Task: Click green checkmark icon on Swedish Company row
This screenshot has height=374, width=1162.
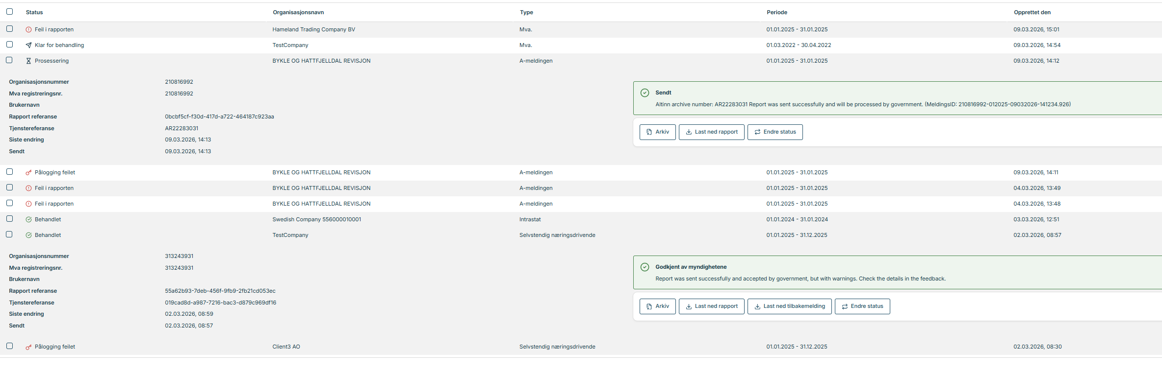Action: (x=28, y=220)
